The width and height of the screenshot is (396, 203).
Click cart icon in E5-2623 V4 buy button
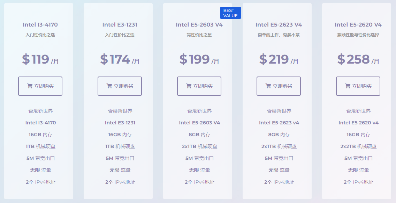coord(268,86)
